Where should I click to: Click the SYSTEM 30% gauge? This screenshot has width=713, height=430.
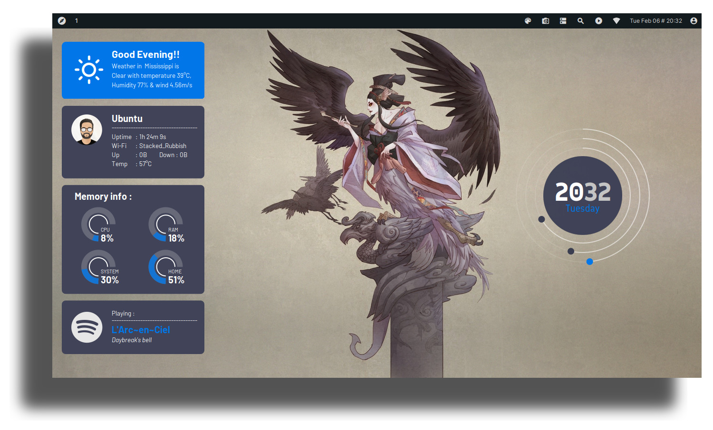click(x=99, y=267)
